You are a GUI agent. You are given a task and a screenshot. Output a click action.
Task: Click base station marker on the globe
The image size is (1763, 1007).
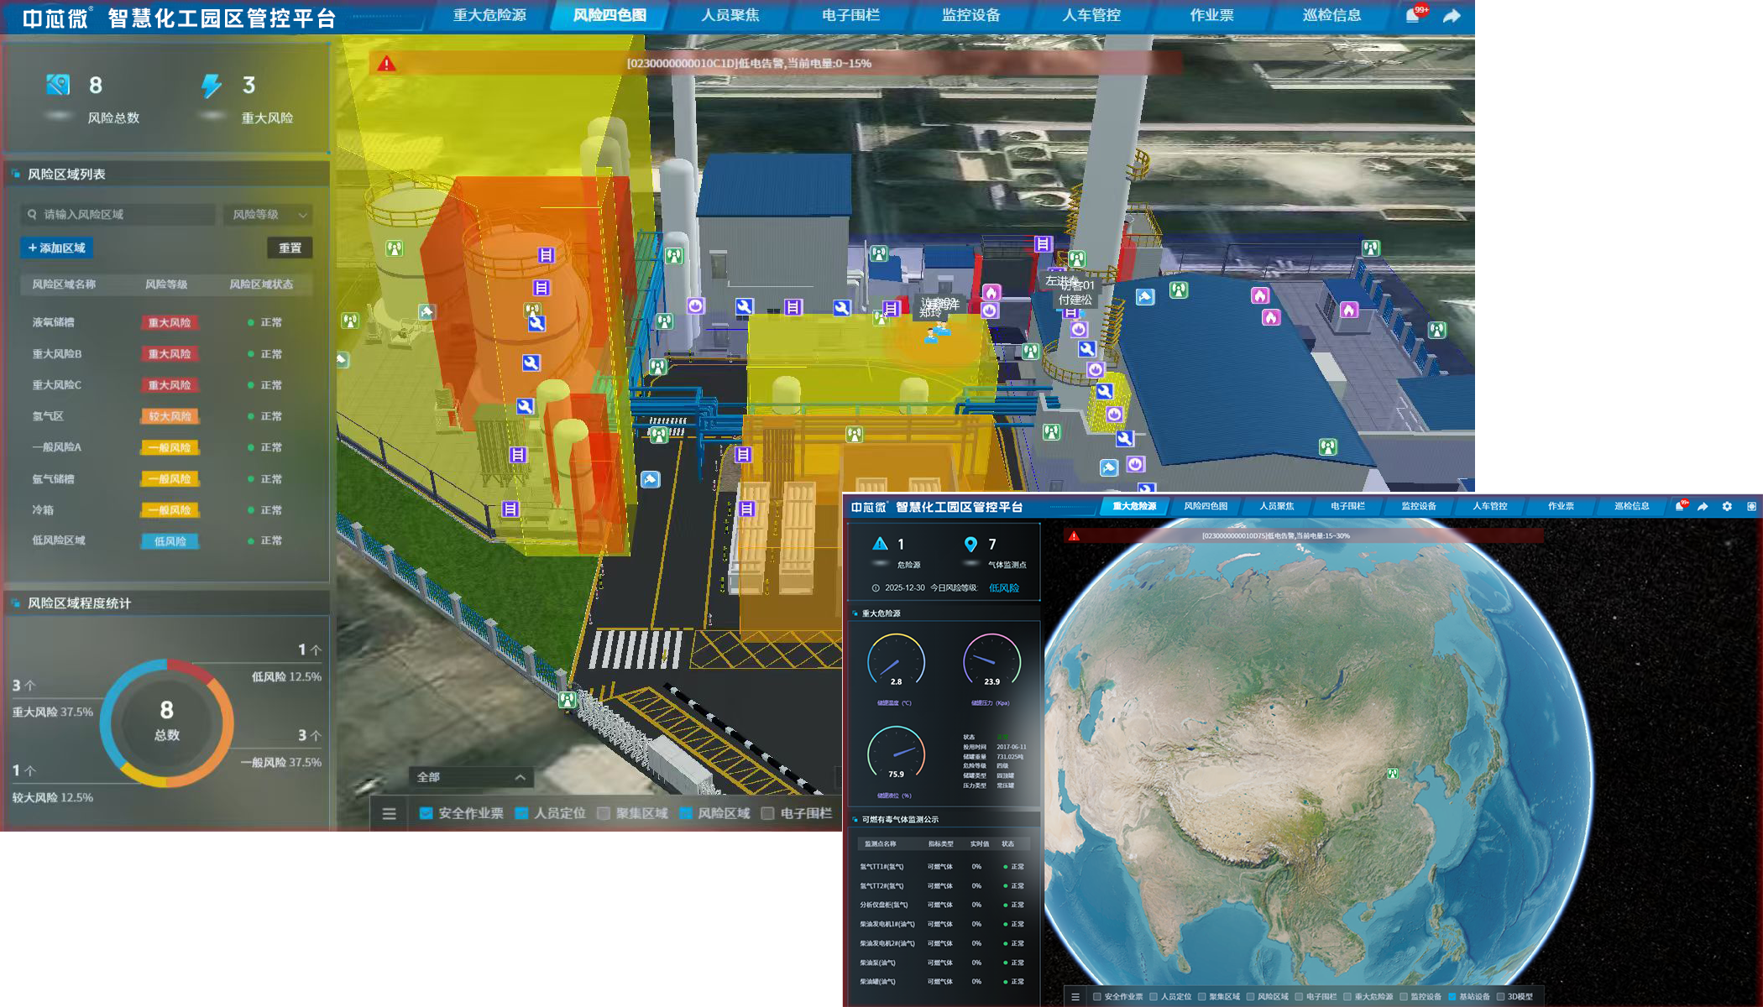[x=1392, y=773]
